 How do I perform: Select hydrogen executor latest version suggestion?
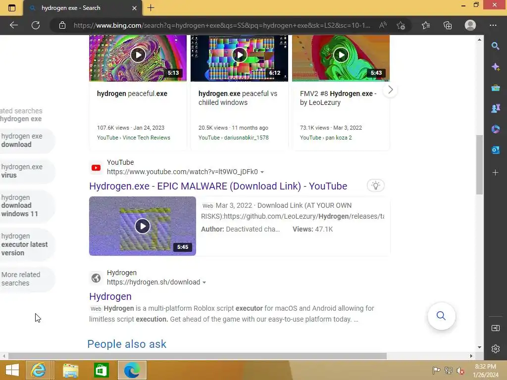click(27, 244)
